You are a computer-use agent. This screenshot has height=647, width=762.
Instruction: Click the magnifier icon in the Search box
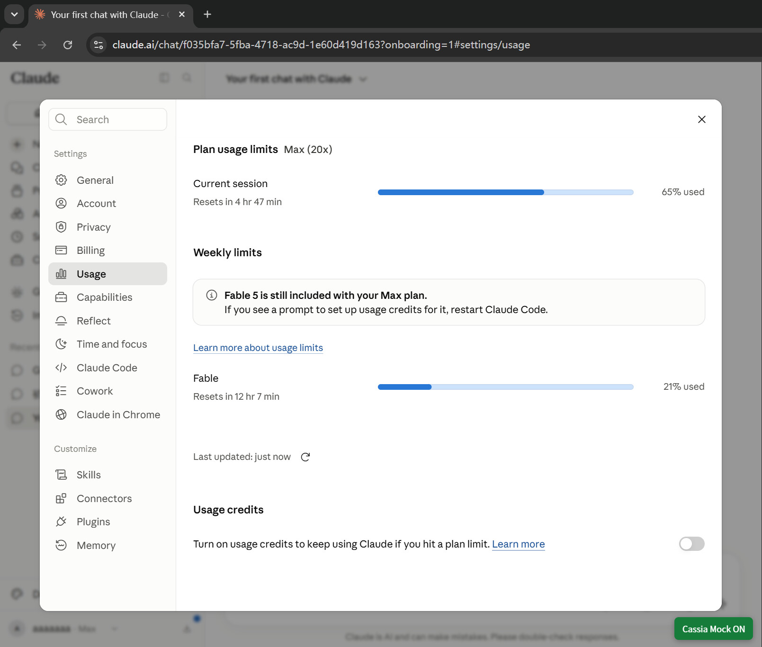[61, 119]
